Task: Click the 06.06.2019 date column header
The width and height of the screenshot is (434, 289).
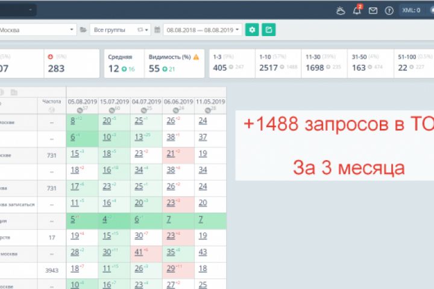Action: pyautogui.click(x=178, y=102)
